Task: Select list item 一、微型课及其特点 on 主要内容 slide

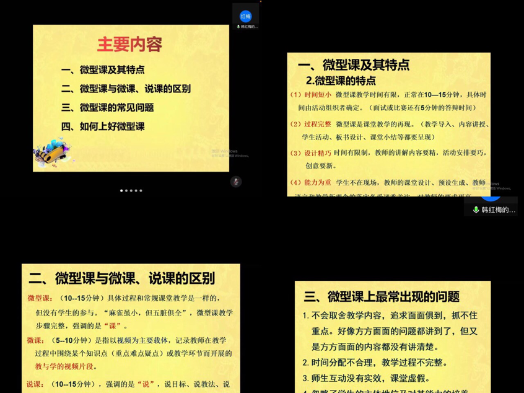Action: (x=103, y=70)
